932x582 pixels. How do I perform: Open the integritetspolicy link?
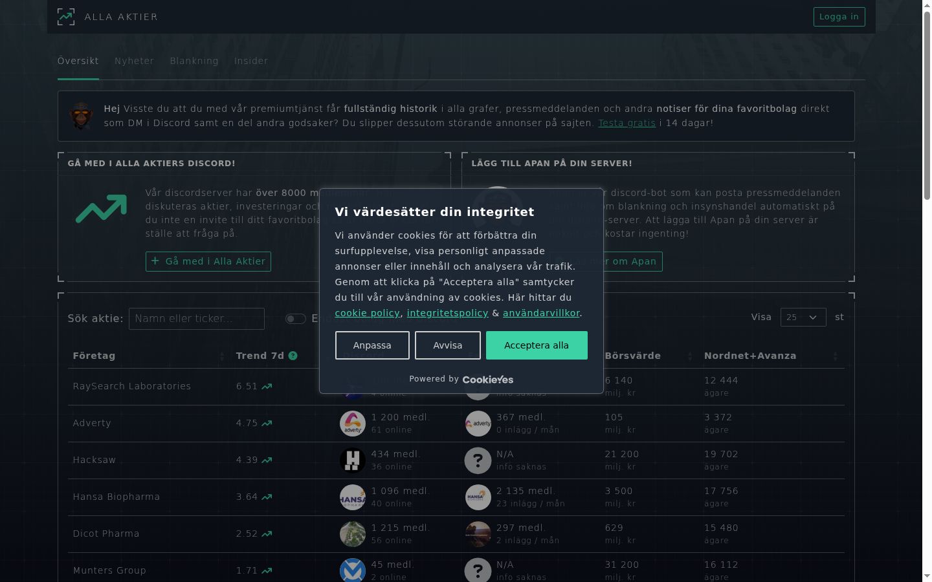pos(448,313)
